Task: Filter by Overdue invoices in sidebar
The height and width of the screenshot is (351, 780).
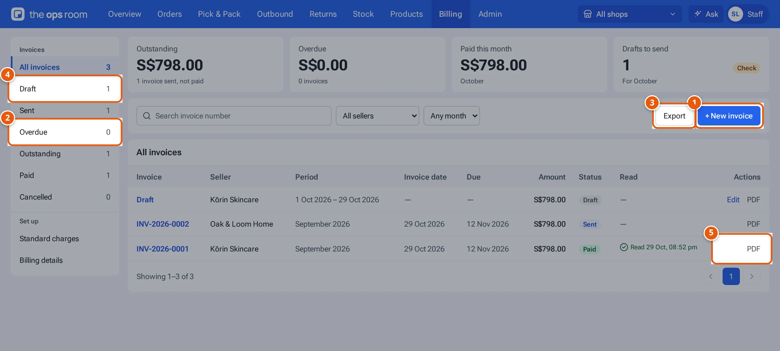Action: pyautogui.click(x=65, y=132)
